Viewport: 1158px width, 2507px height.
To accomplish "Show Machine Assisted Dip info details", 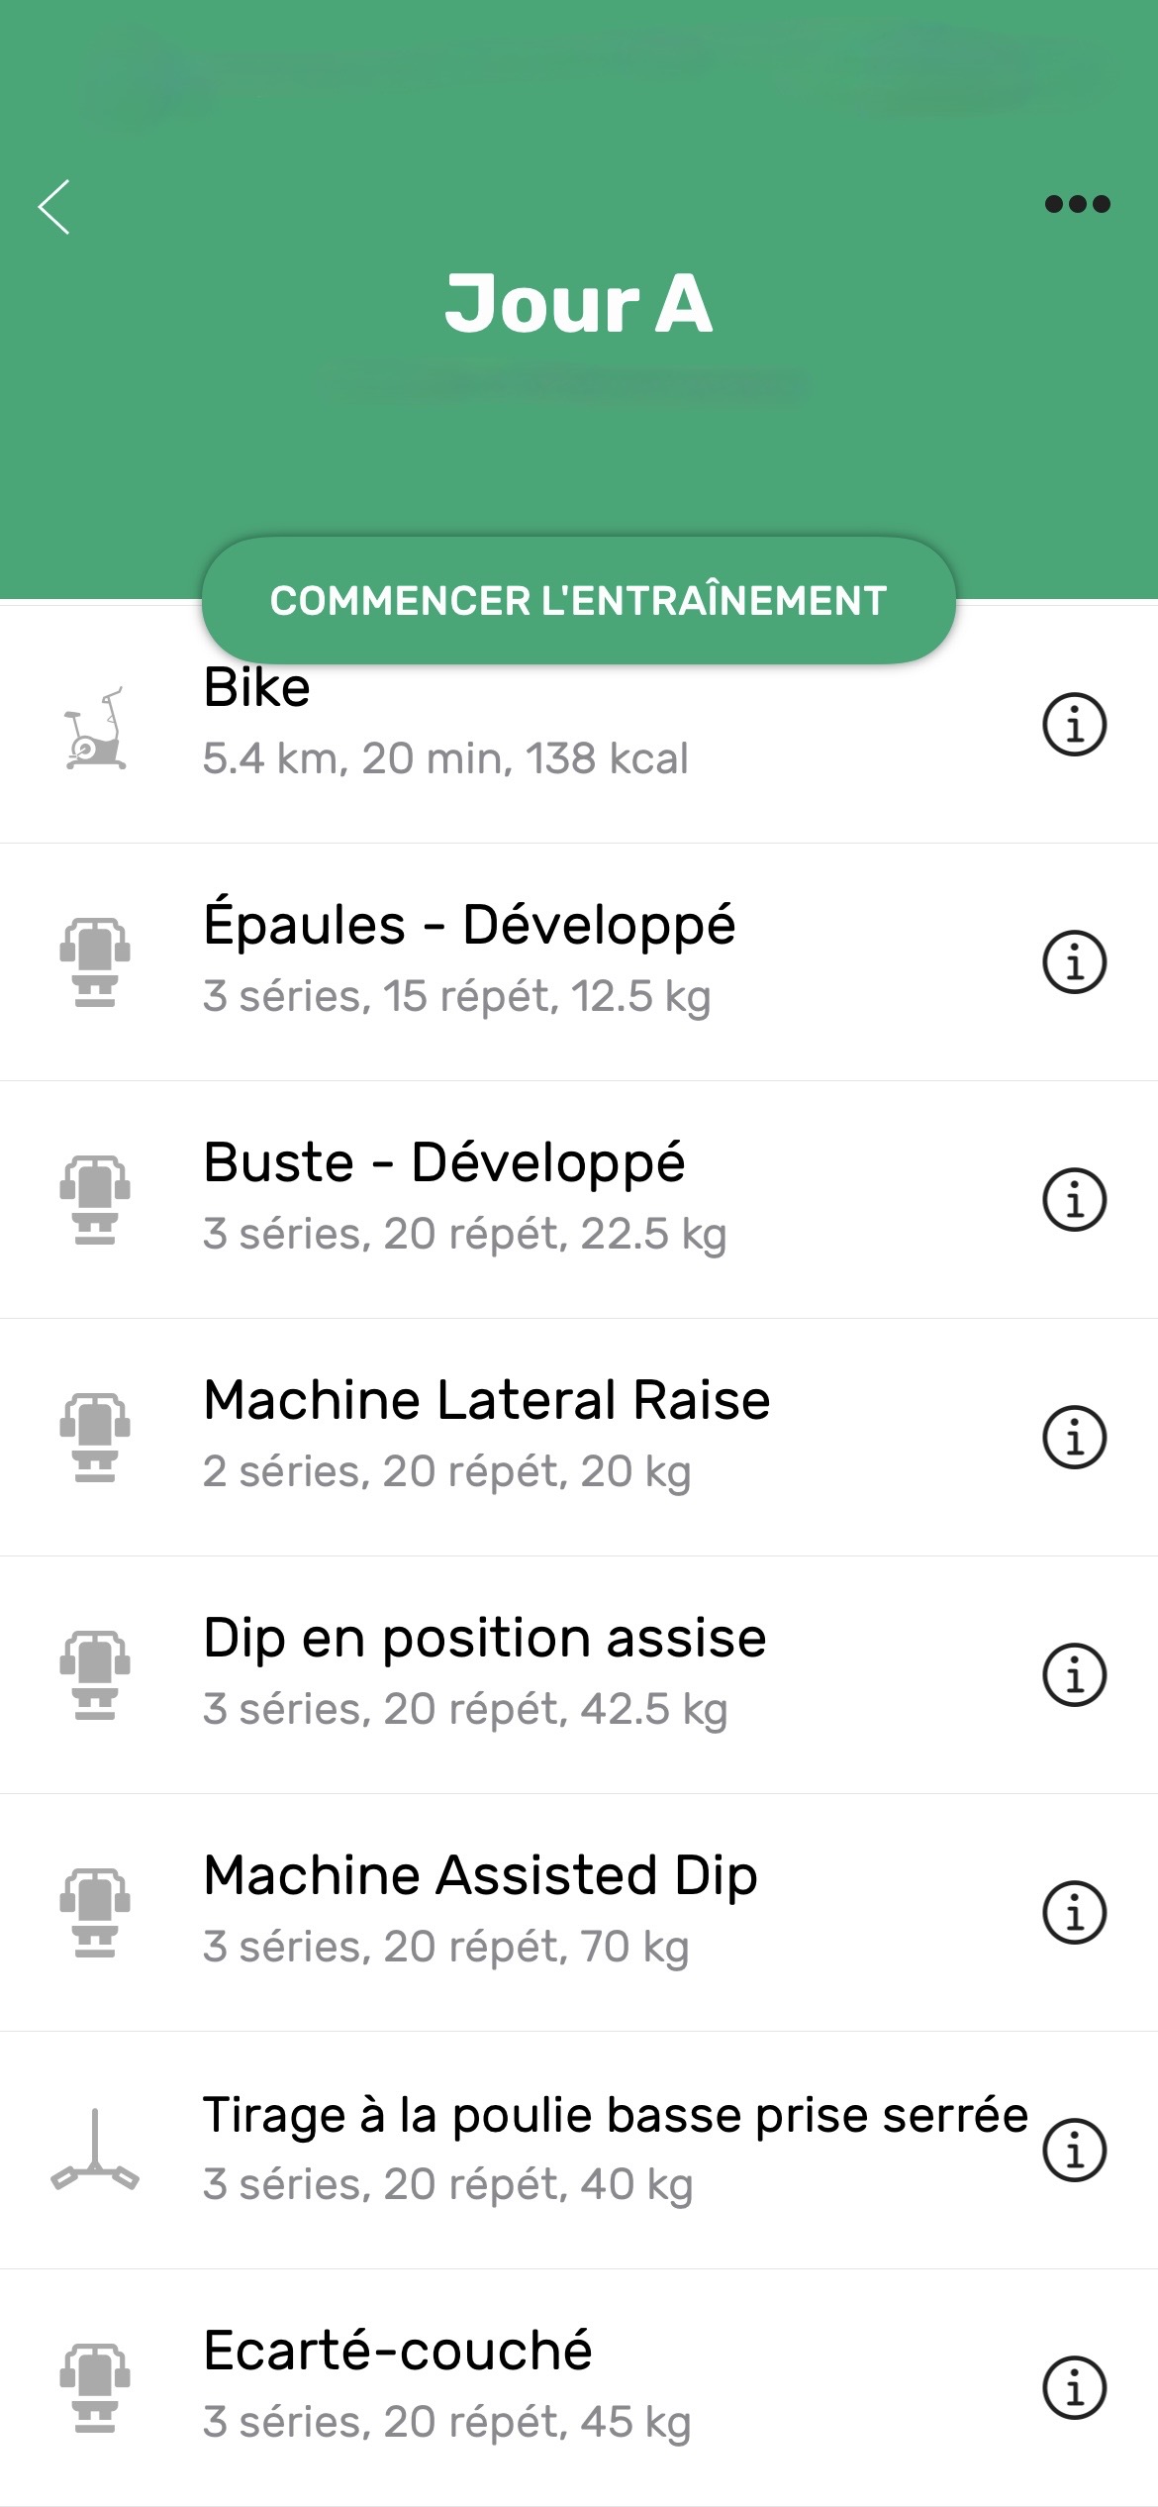I will tap(1074, 1912).
